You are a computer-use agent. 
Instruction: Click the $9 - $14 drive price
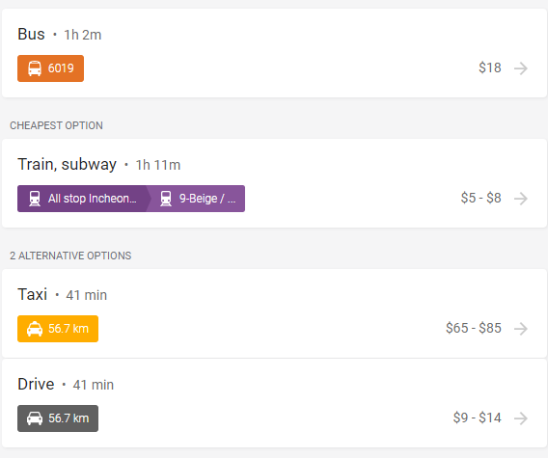477,418
